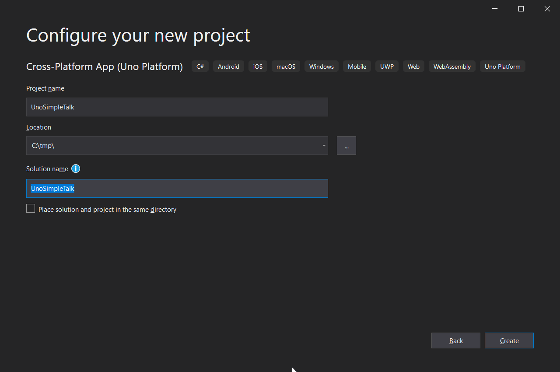Click the browse location ellipsis button

click(346, 146)
